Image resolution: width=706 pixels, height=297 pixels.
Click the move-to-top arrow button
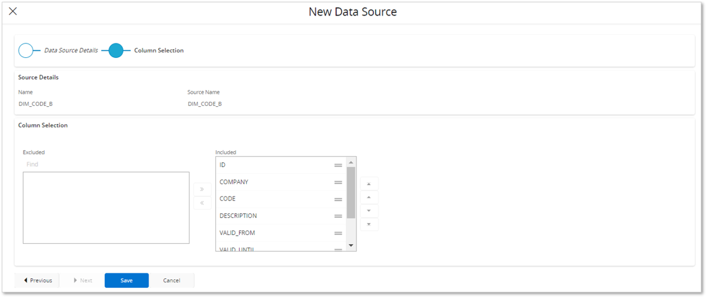pyautogui.click(x=369, y=184)
